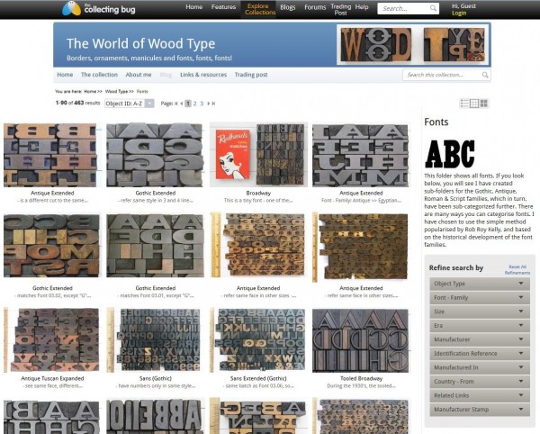The height and width of the screenshot is (434, 540).
Task: Go to previous results page arrow
Action: [182, 104]
